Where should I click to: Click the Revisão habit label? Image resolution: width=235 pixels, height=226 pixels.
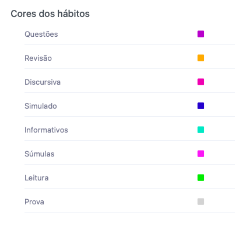coord(38,58)
